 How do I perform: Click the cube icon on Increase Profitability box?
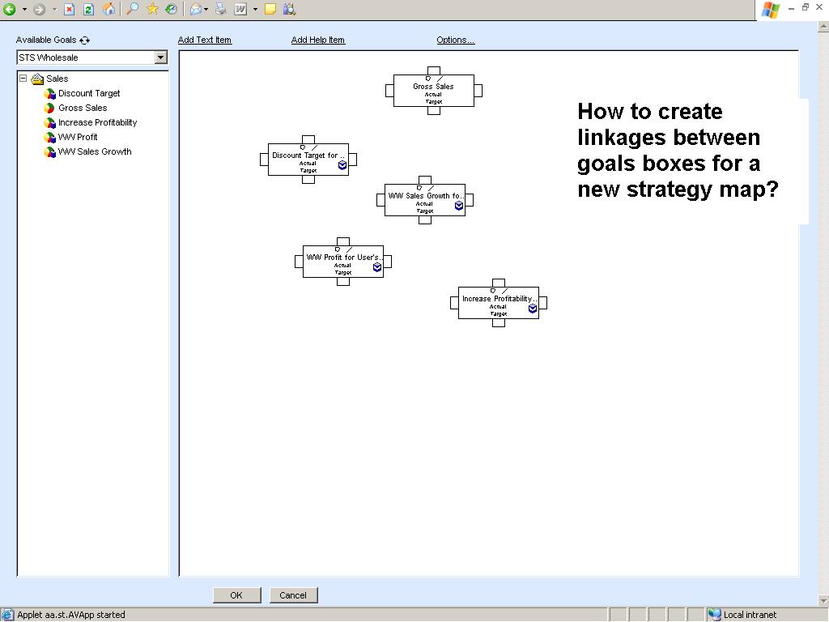(533, 309)
